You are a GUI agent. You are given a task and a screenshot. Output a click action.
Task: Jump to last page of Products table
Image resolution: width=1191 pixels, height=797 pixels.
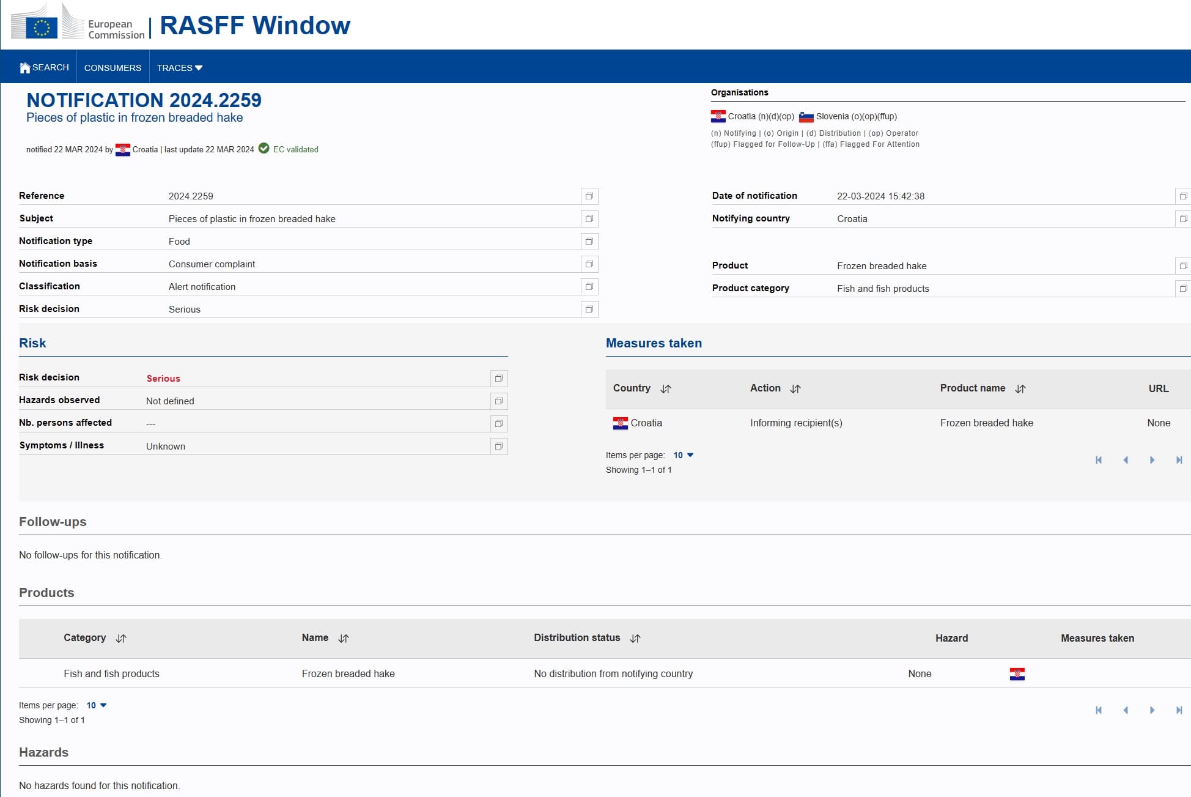click(1179, 710)
